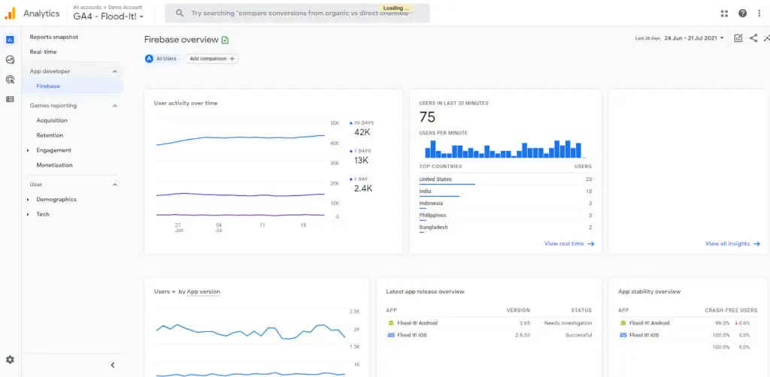Click the Customise report pencil icon
Viewport: 770px width, 377px height.
pos(738,38)
